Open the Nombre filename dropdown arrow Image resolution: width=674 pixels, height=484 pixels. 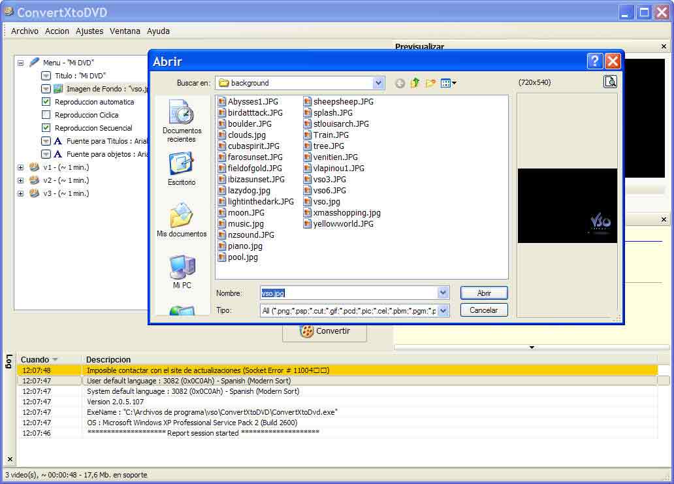coord(443,293)
